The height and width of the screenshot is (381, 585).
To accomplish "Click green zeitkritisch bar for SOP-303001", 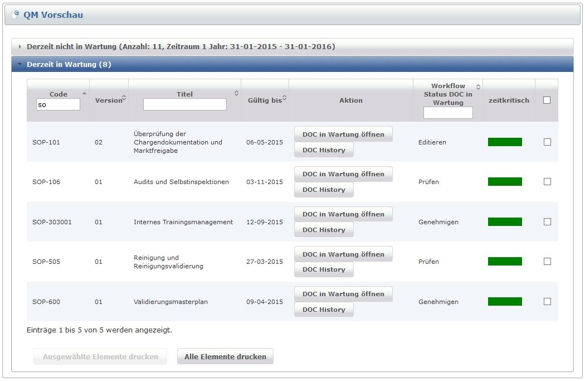I will point(505,222).
